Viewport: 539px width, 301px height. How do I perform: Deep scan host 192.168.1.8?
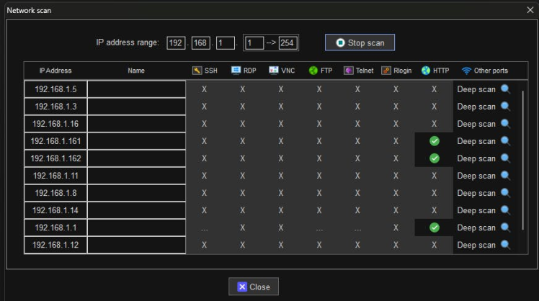pyautogui.click(x=476, y=193)
